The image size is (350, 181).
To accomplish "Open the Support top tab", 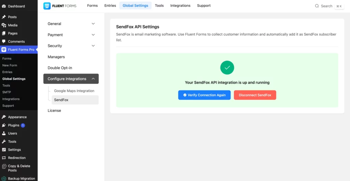I will click(204, 5).
